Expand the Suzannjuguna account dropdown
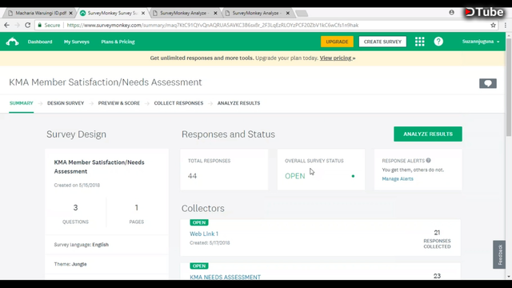This screenshot has width=512, height=288. click(x=481, y=42)
